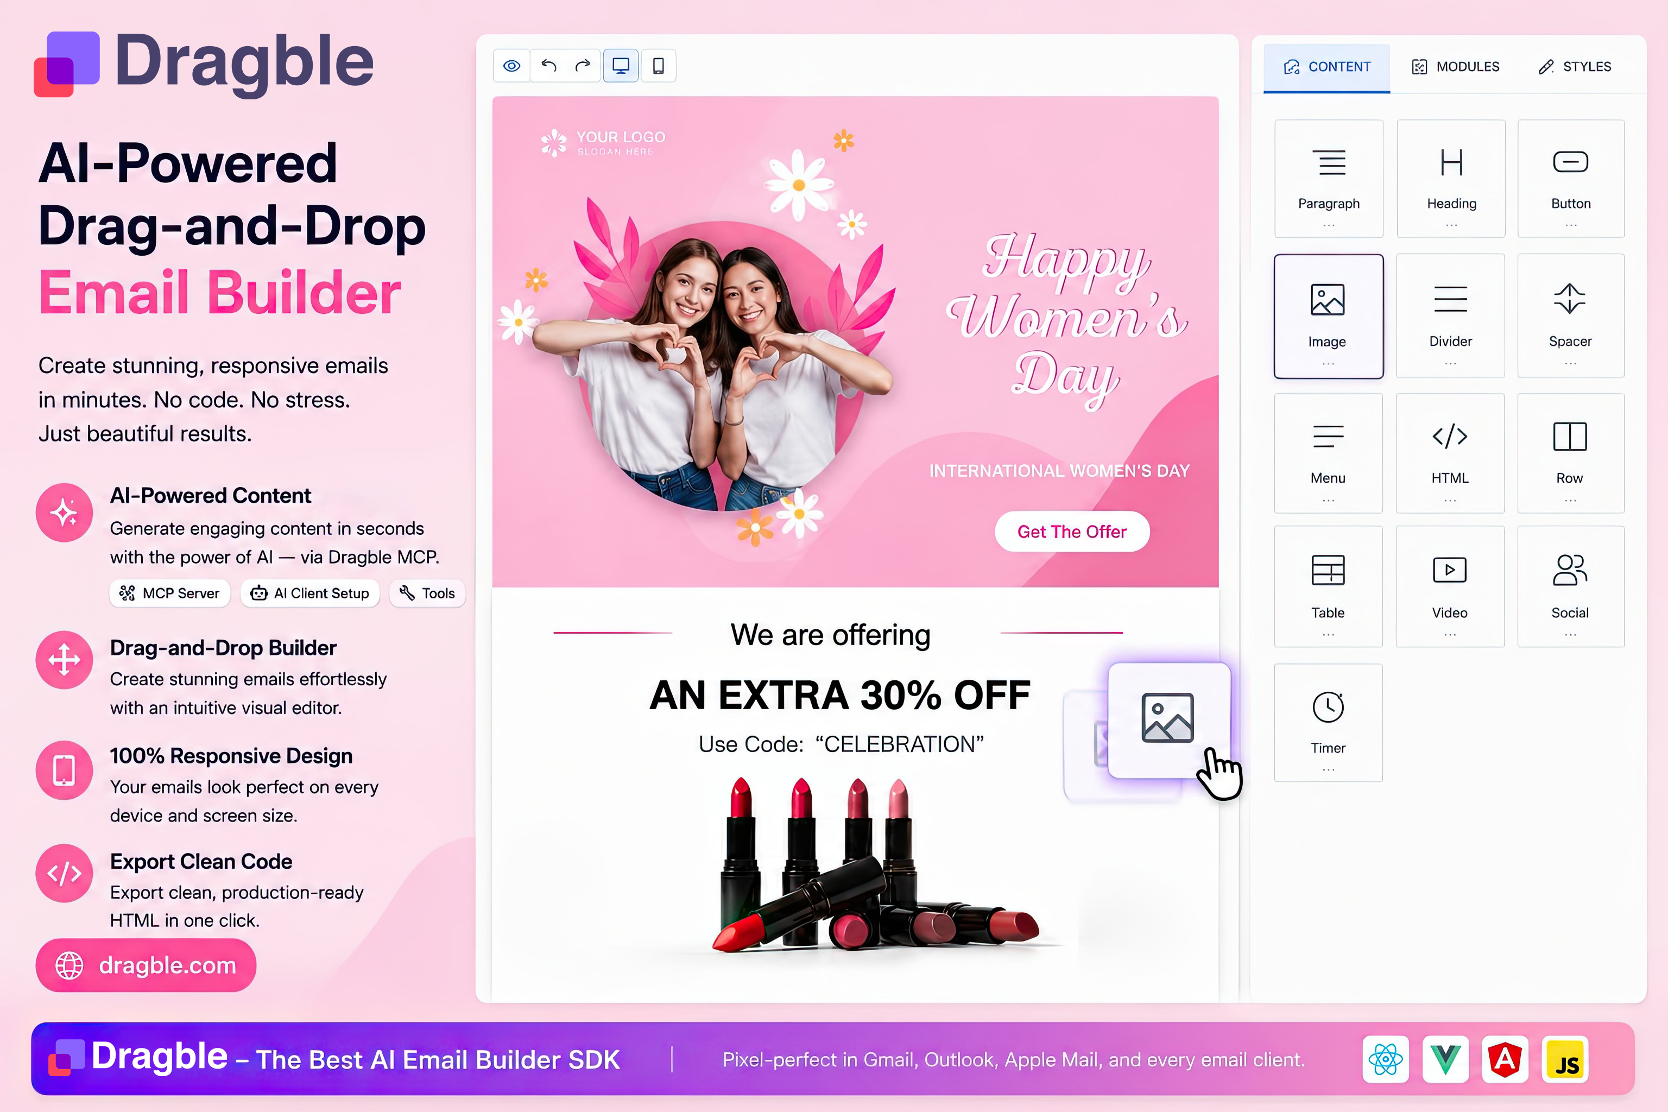Select the Timer content block
Viewport: 1668px width, 1112px height.
pos(1328,723)
